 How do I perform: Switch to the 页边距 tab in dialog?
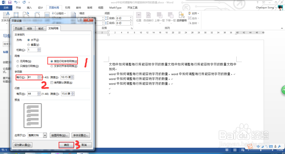coord(19,29)
